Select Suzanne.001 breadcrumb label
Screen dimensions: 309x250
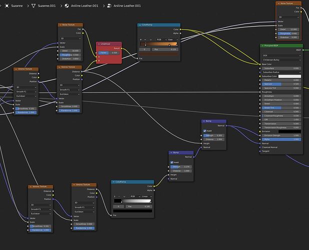pos(47,5)
